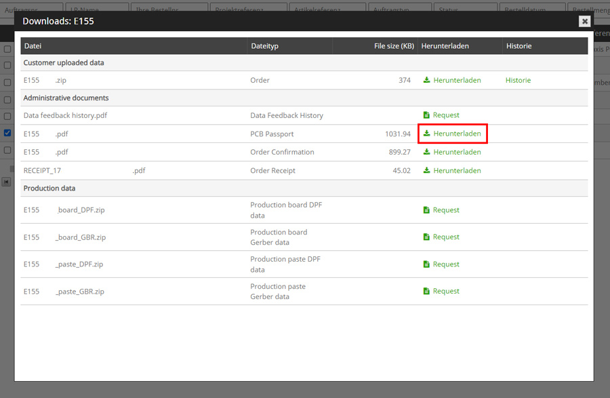This screenshot has height=398, width=610.
Task: Click Request icon for Data feedback history.pdf
Action: click(426, 115)
